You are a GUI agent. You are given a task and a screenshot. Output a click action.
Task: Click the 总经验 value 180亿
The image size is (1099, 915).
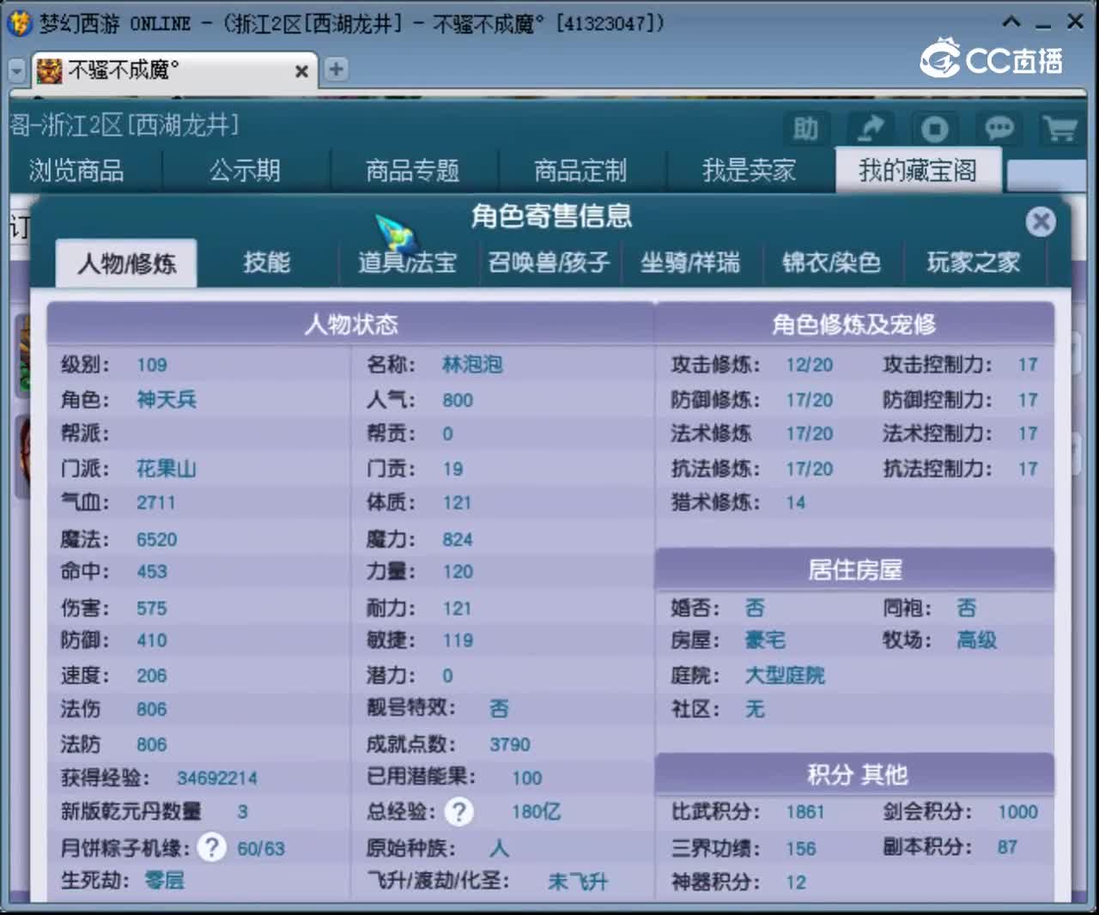point(536,812)
